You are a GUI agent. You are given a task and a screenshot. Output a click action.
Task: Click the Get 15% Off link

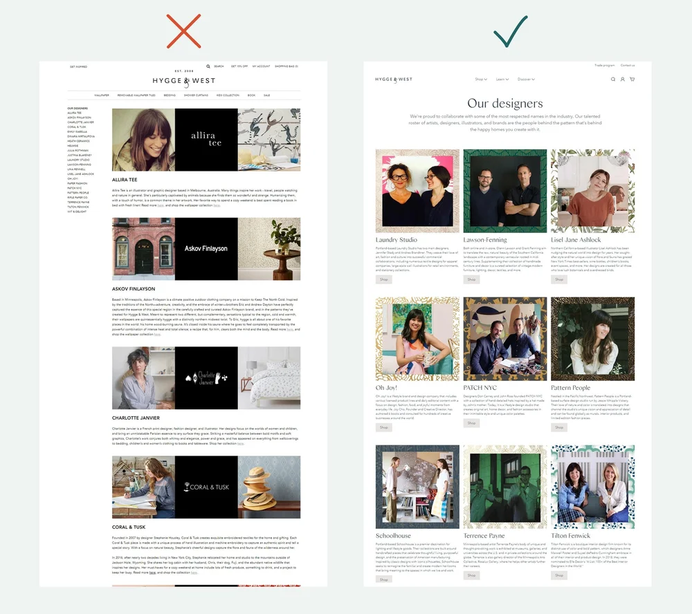(239, 66)
